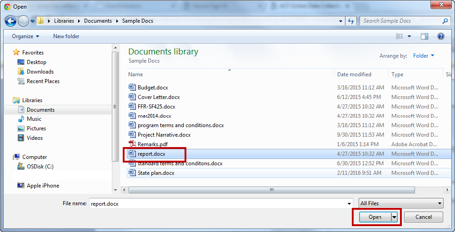Click the Cancel button
455x232 pixels.
(x=423, y=217)
